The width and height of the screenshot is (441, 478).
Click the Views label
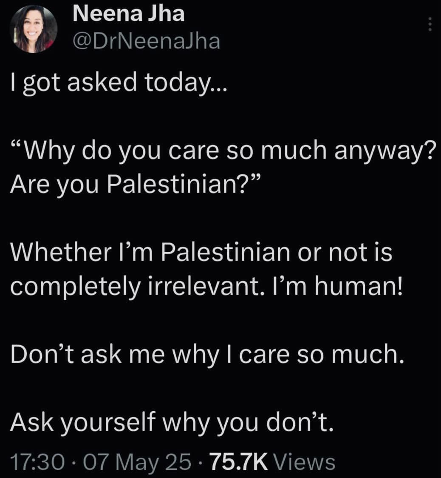tap(305, 462)
